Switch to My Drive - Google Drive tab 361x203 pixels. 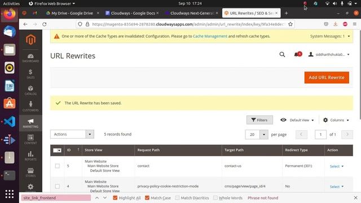[72, 14]
